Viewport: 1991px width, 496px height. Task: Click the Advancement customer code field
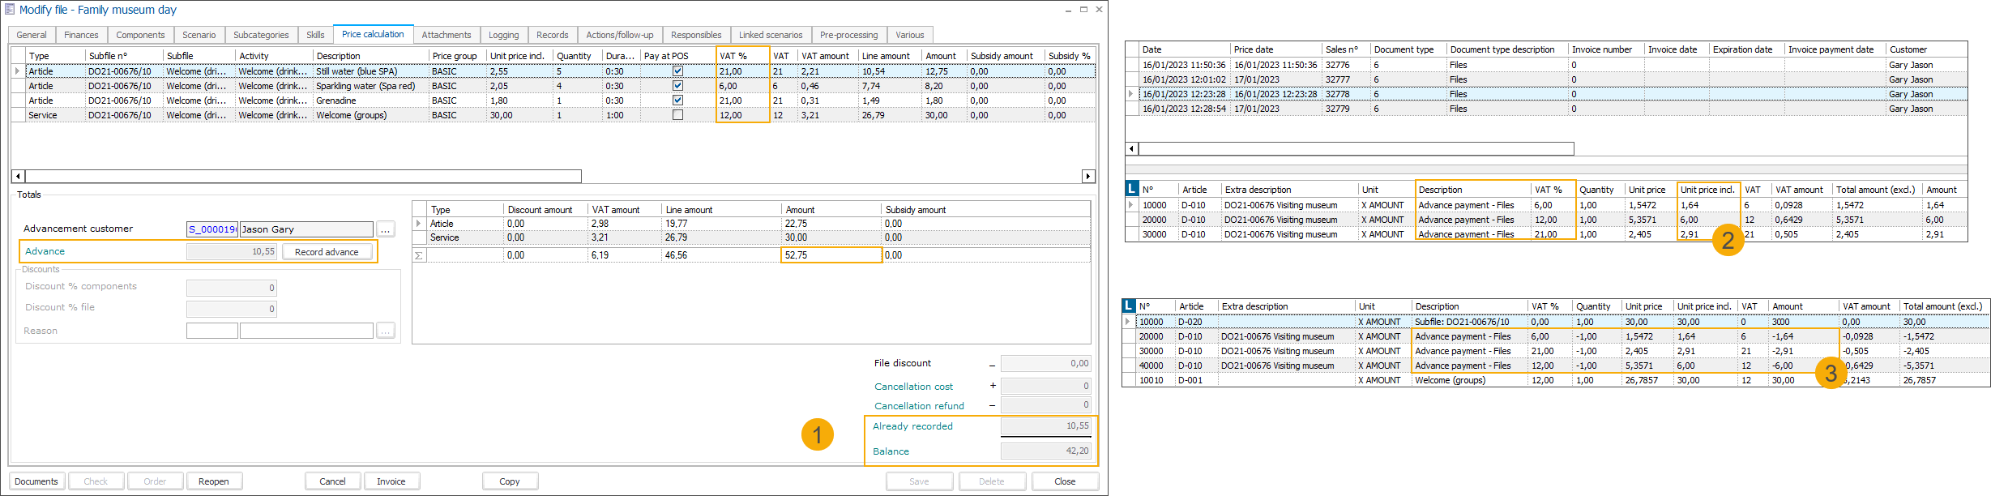[211, 229]
